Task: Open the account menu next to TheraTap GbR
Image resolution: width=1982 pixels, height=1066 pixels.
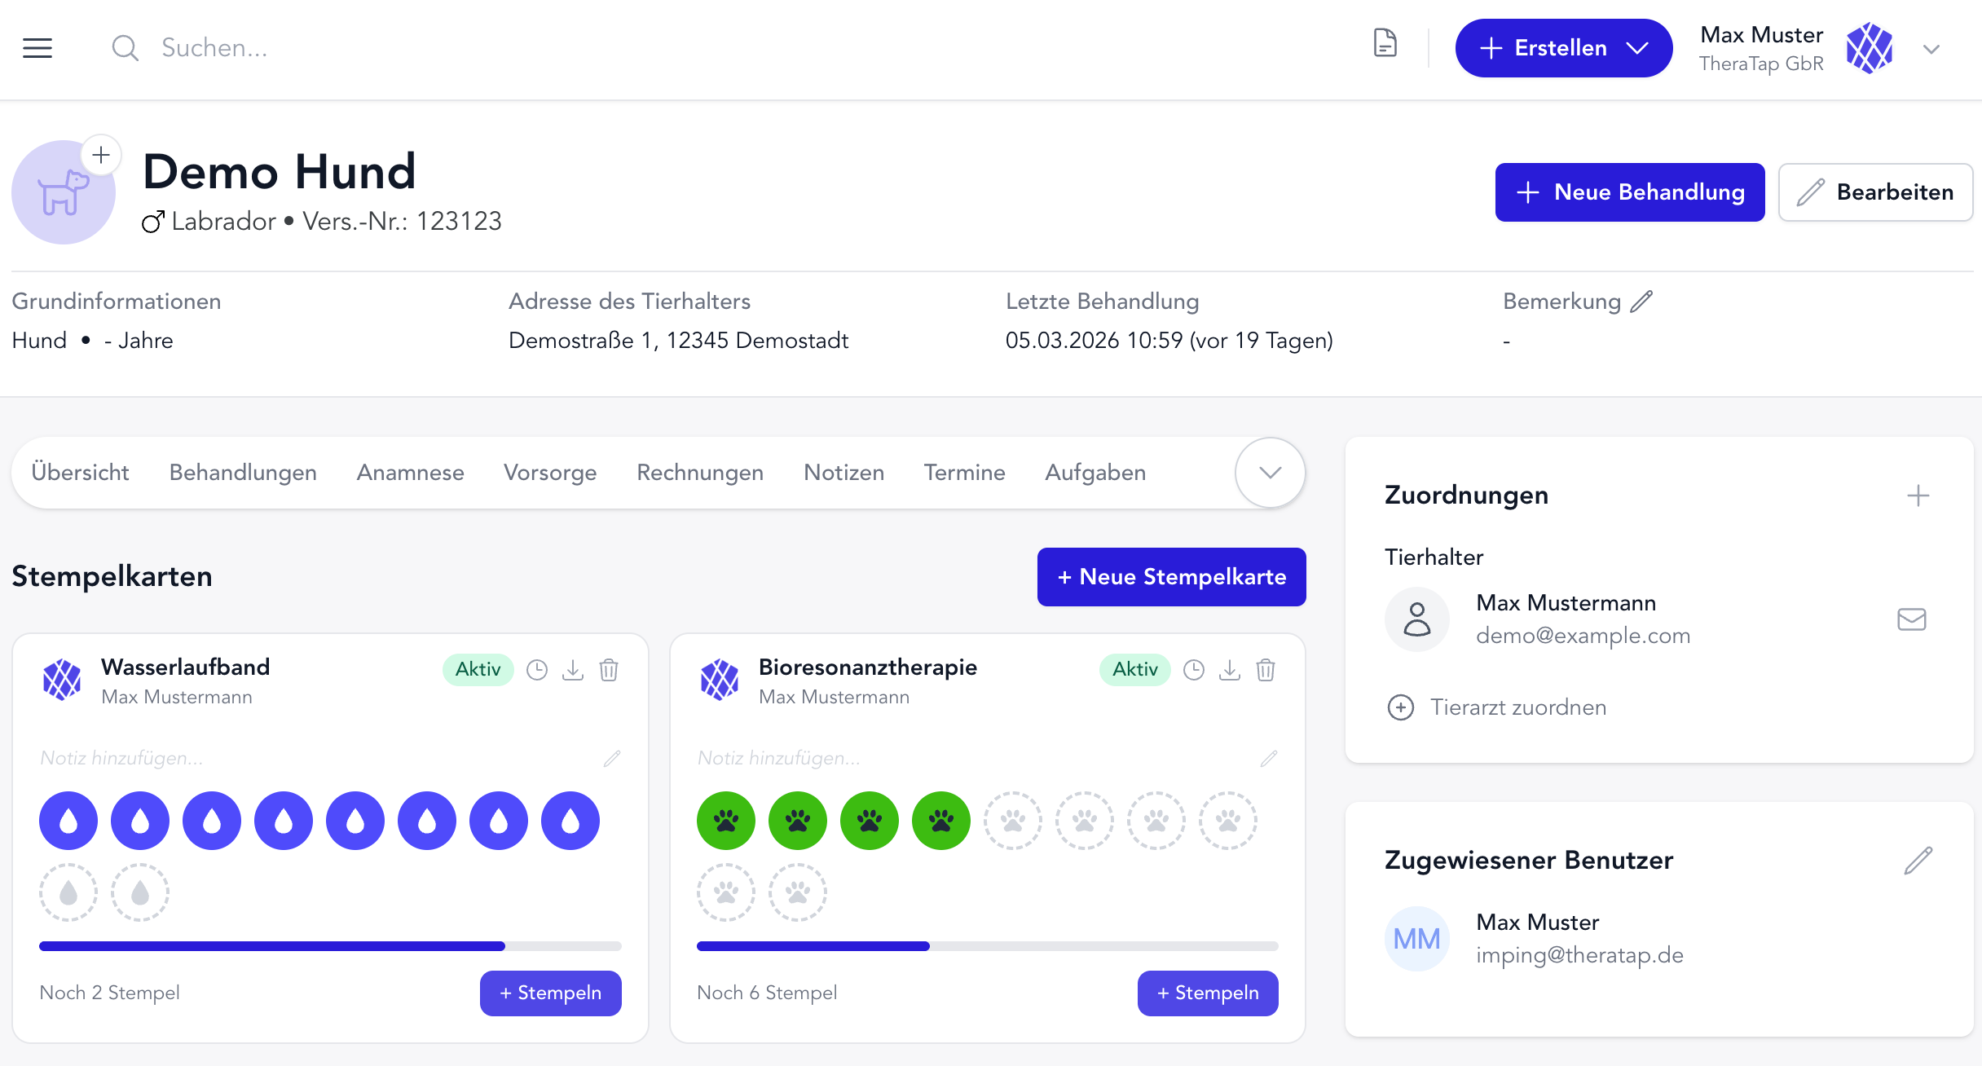Action: (x=1930, y=49)
